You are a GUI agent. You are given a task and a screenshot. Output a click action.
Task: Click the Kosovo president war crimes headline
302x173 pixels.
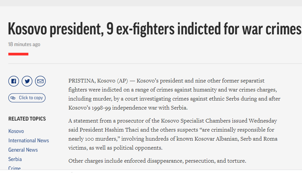pyautogui.click(x=155, y=29)
